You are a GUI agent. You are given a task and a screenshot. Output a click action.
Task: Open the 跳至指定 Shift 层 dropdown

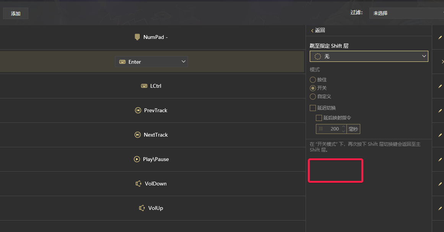(369, 56)
